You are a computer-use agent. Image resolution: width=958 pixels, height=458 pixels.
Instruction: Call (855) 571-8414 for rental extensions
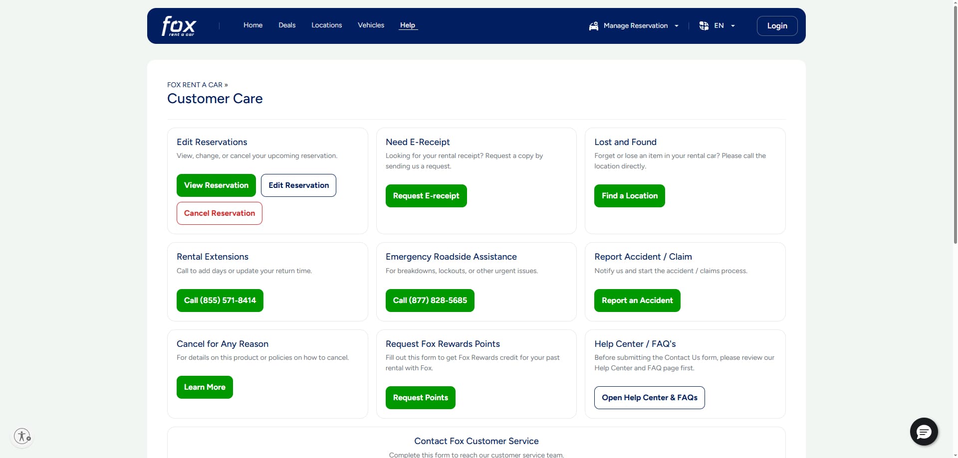coord(220,301)
